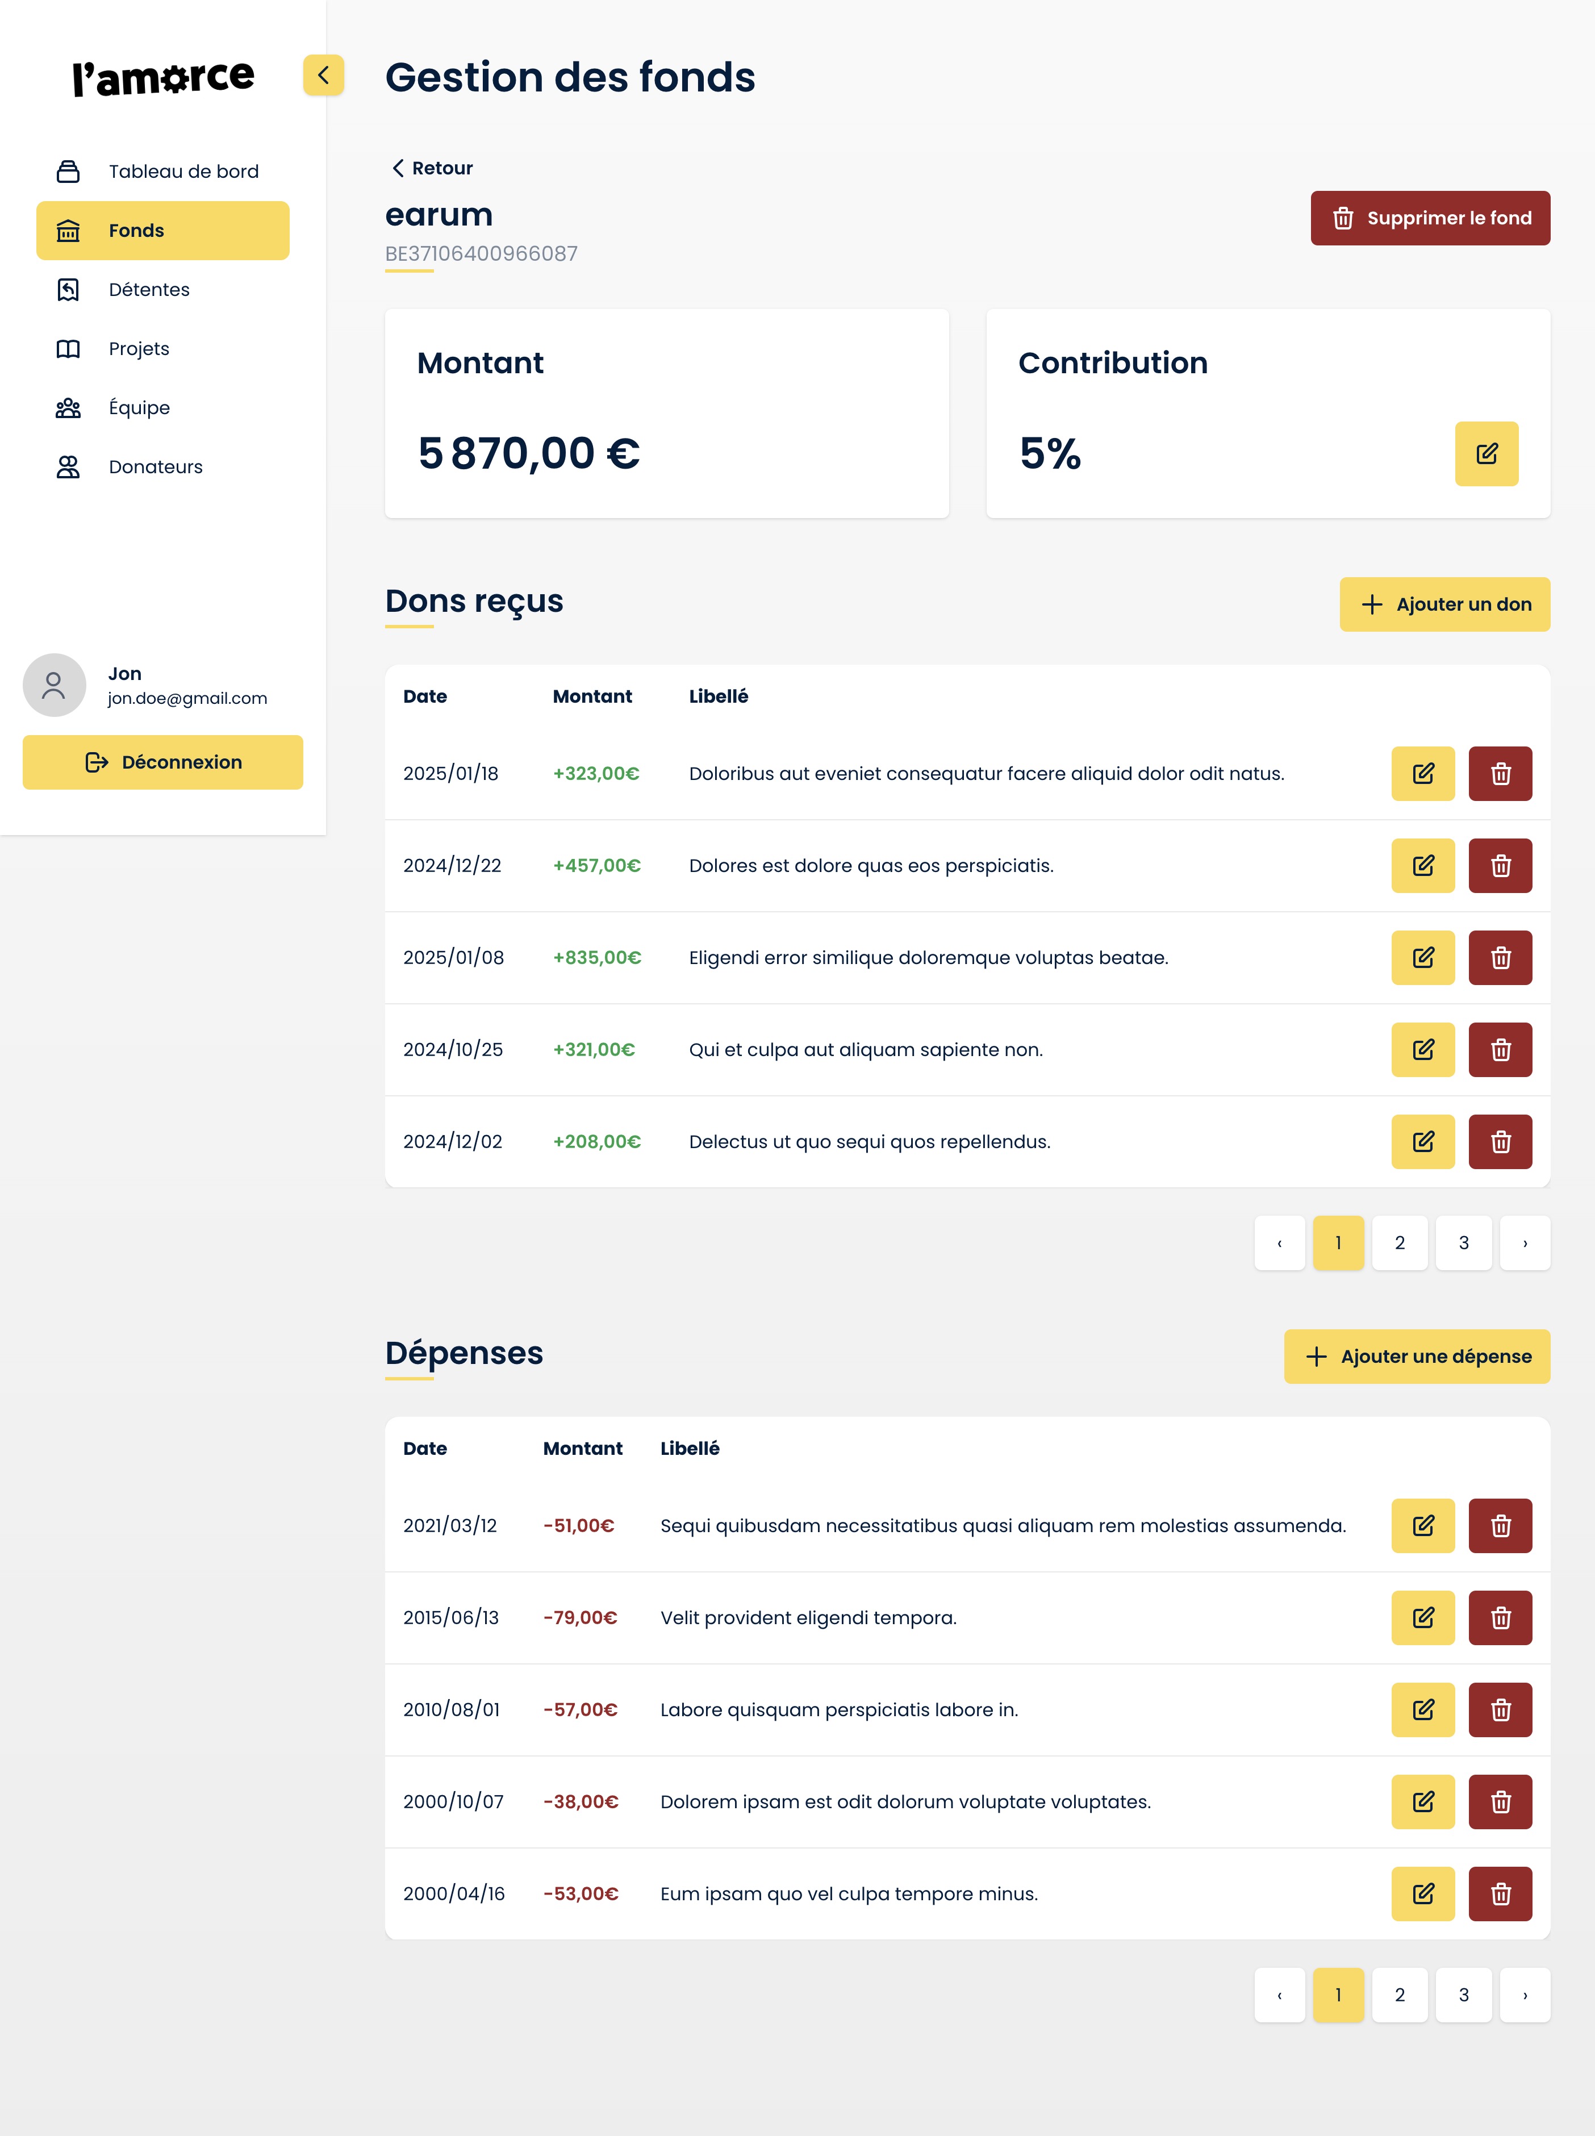Delete the Labore quisquam expense row
Screen dimensions: 1595x2136
point(1500,1710)
